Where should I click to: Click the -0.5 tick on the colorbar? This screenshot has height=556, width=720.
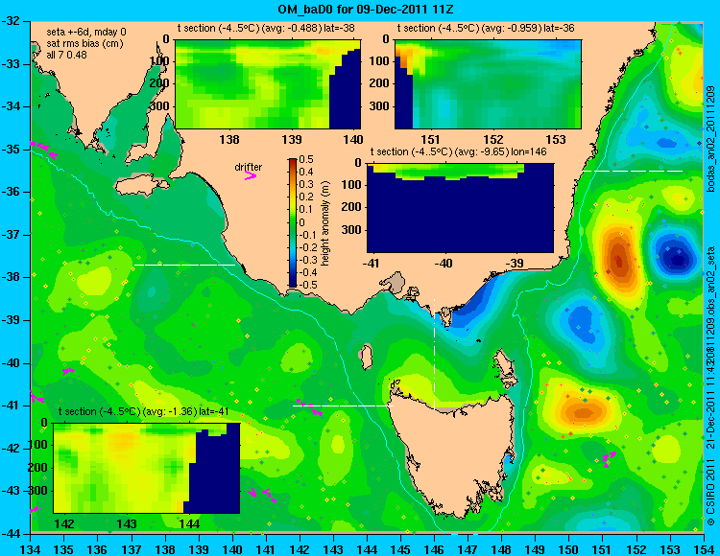[305, 285]
